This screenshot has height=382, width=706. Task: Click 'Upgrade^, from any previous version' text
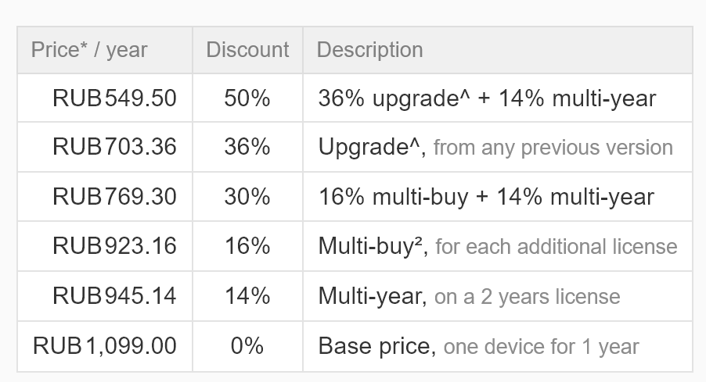coord(495,148)
